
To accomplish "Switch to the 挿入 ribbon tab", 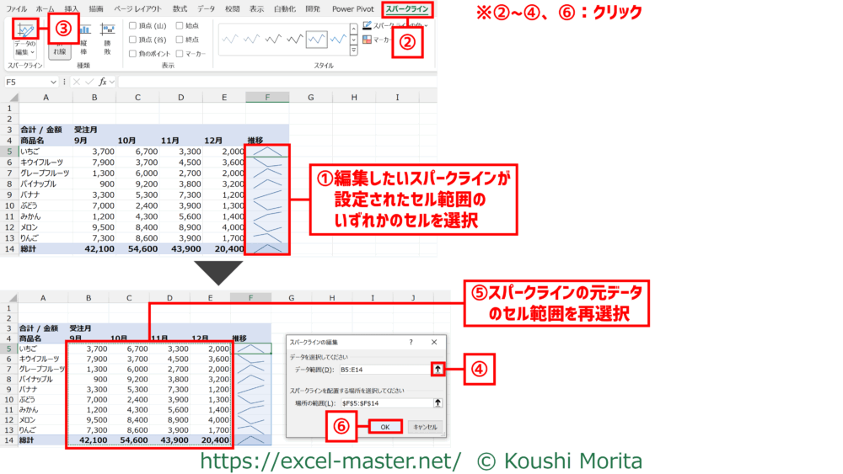I will 72,8.
